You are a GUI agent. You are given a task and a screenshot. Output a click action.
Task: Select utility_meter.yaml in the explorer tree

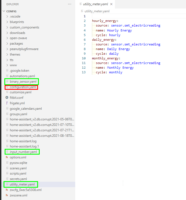(22, 184)
